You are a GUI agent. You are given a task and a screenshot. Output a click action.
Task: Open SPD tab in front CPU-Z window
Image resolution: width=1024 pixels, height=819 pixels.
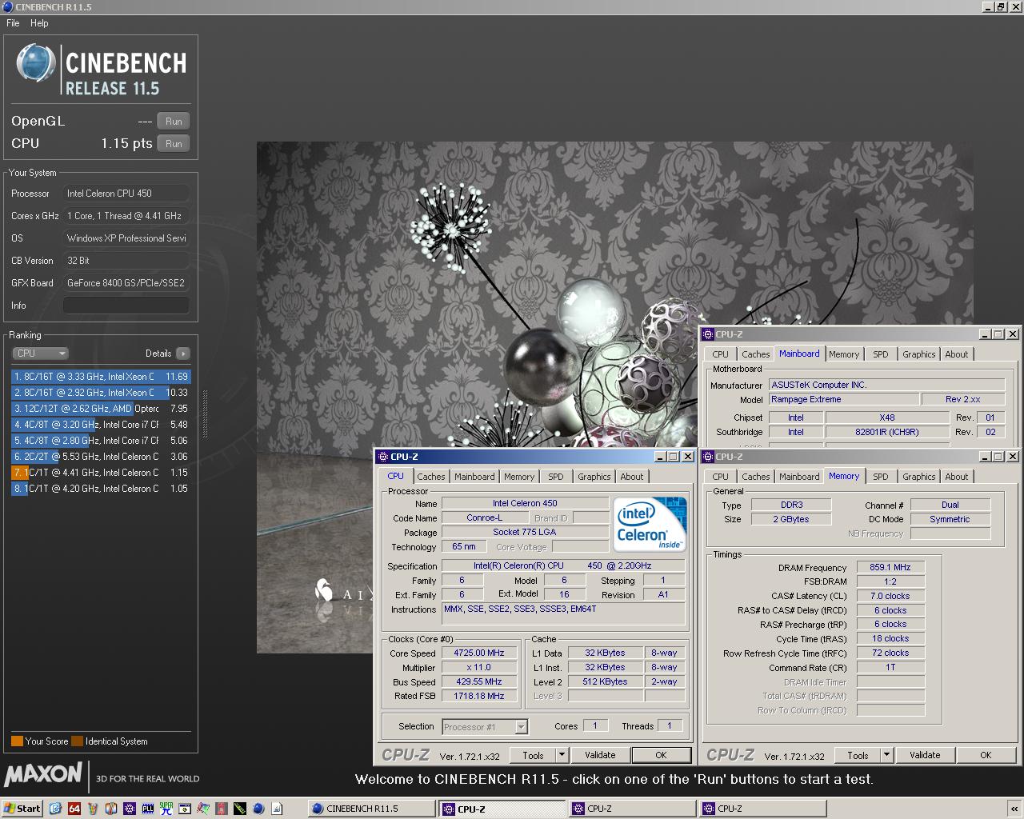556,476
